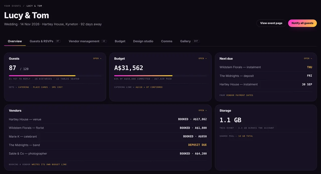Click the DEPOSIT DUE status
The width and height of the screenshot is (321, 174).
tap(198, 145)
